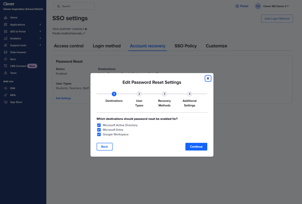
Task: Toggle the Microsoft Entra checkbox
Action: coord(99,130)
